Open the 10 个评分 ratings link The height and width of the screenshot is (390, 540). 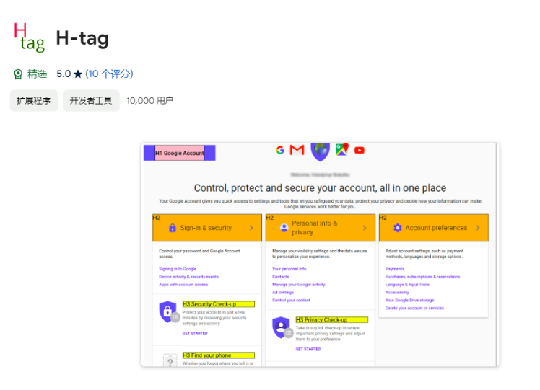pyautogui.click(x=109, y=74)
